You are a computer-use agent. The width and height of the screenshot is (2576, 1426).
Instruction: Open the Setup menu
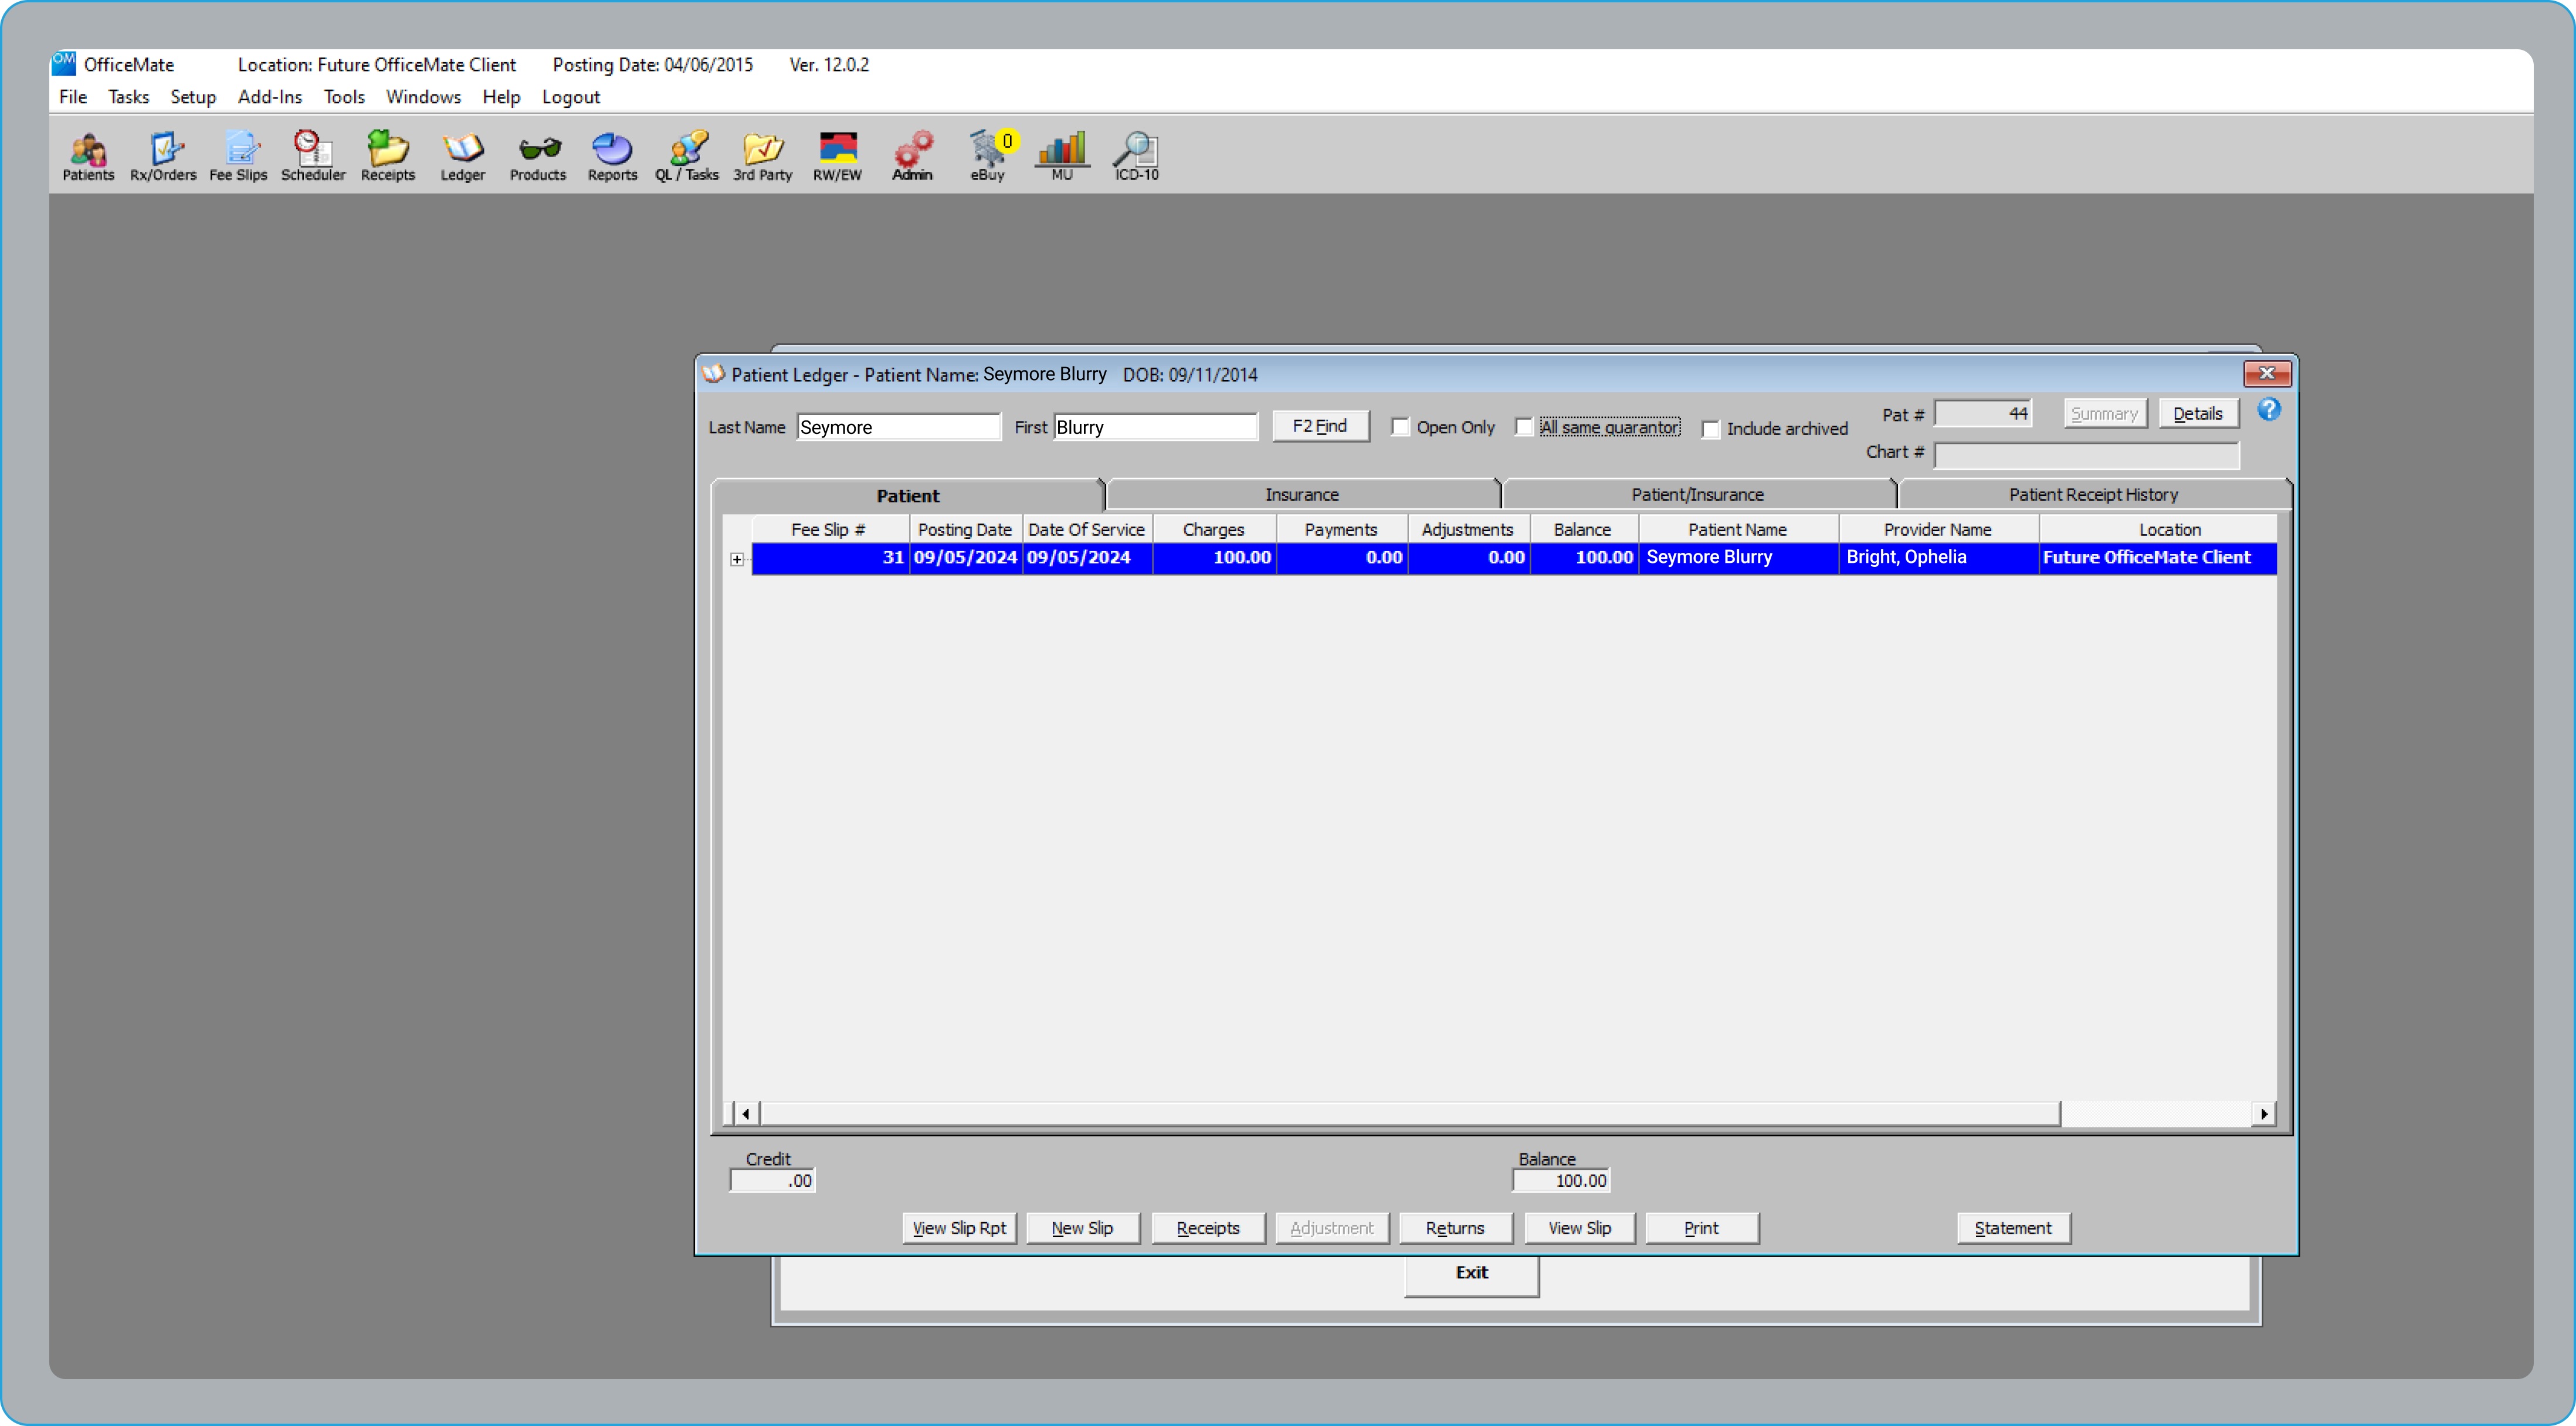(193, 97)
